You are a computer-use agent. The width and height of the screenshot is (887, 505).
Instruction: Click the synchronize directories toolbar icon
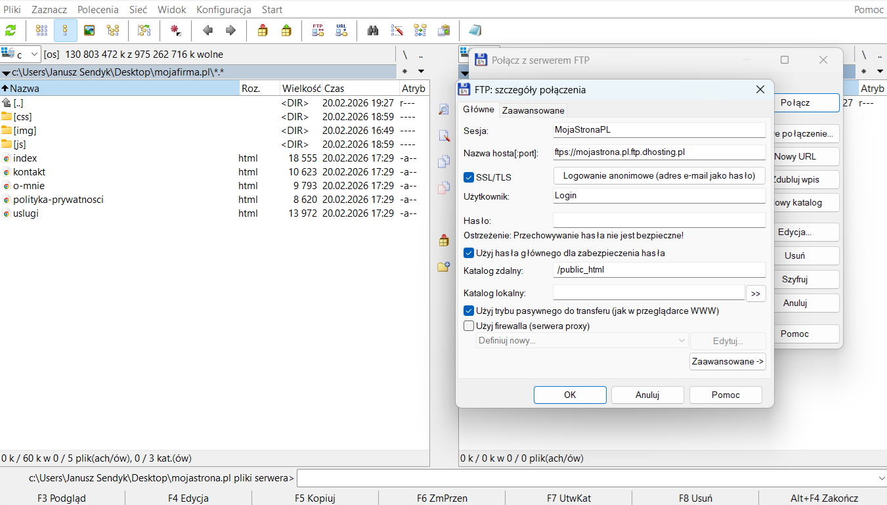pyautogui.click(x=418, y=30)
